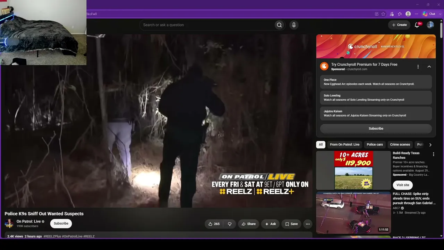Screen dimensions: 444x250
Task: Open the FULL CHASE video thumbnail
Action: coord(353,212)
